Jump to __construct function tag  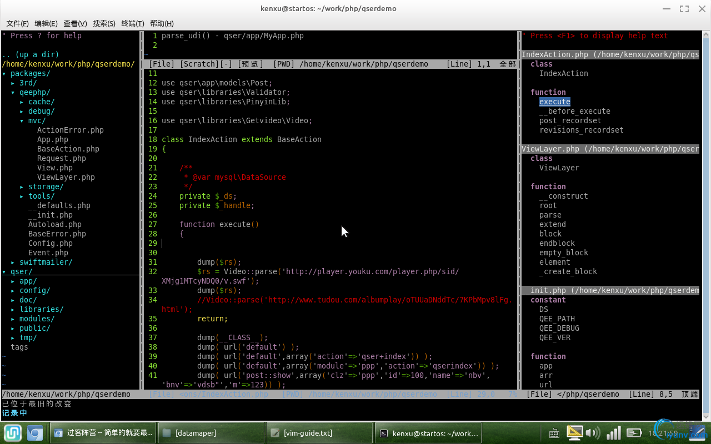pos(564,196)
